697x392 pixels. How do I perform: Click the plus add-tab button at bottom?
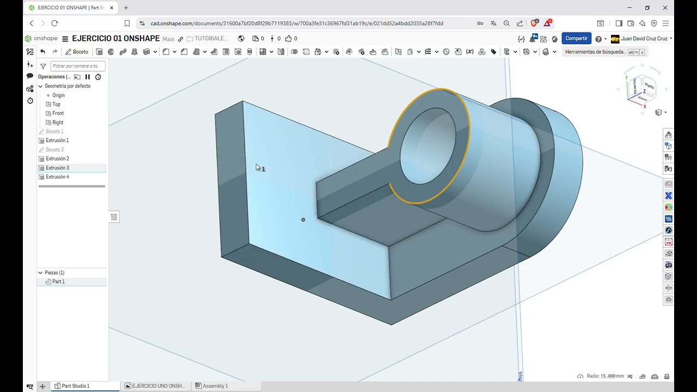42,386
